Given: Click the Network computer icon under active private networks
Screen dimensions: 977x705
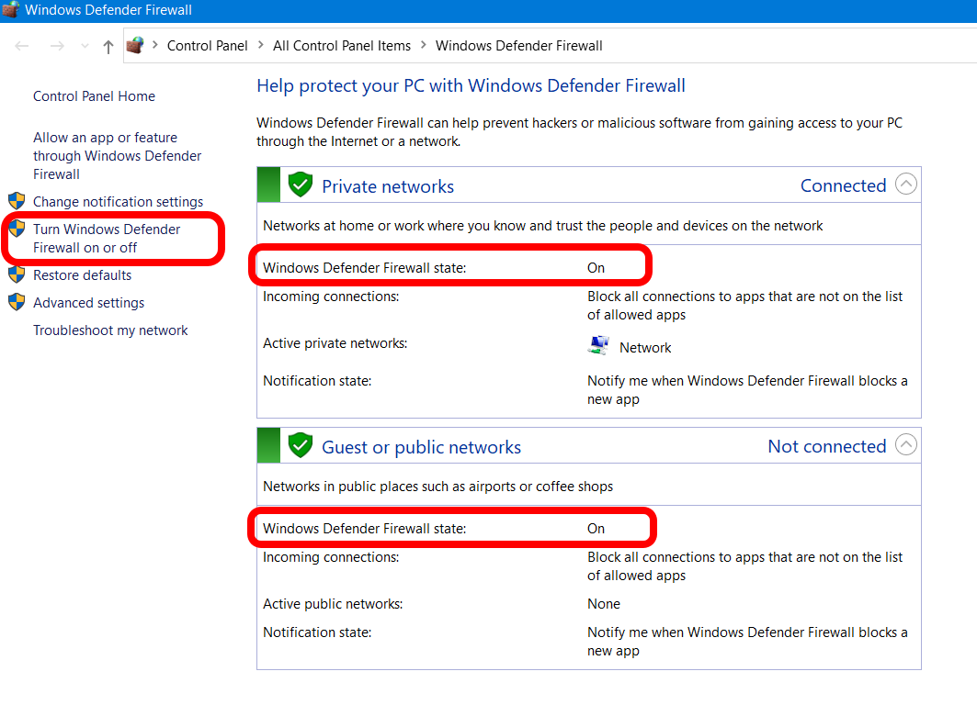Looking at the screenshot, I should click(x=598, y=346).
